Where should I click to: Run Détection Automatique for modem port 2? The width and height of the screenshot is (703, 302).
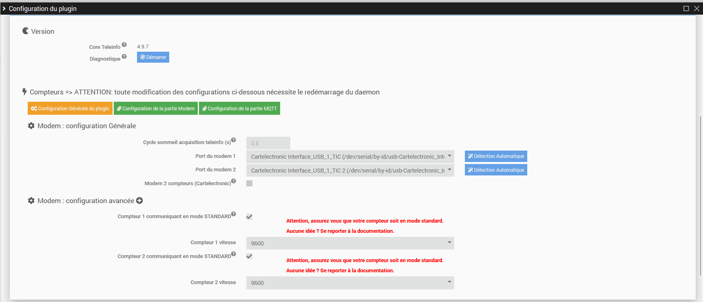pyautogui.click(x=496, y=170)
